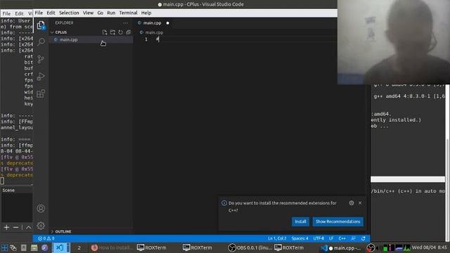Open the Extensions view
This screenshot has height=253, width=450.
pos(41,93)
